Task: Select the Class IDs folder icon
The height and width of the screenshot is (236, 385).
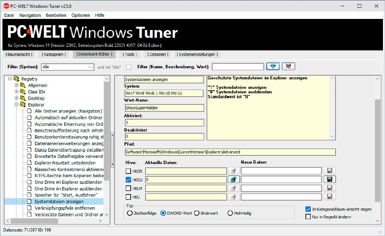Action: click(23, 92)
